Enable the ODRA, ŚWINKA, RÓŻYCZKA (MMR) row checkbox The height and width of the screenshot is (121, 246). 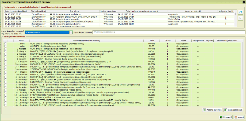pos(5,92)
